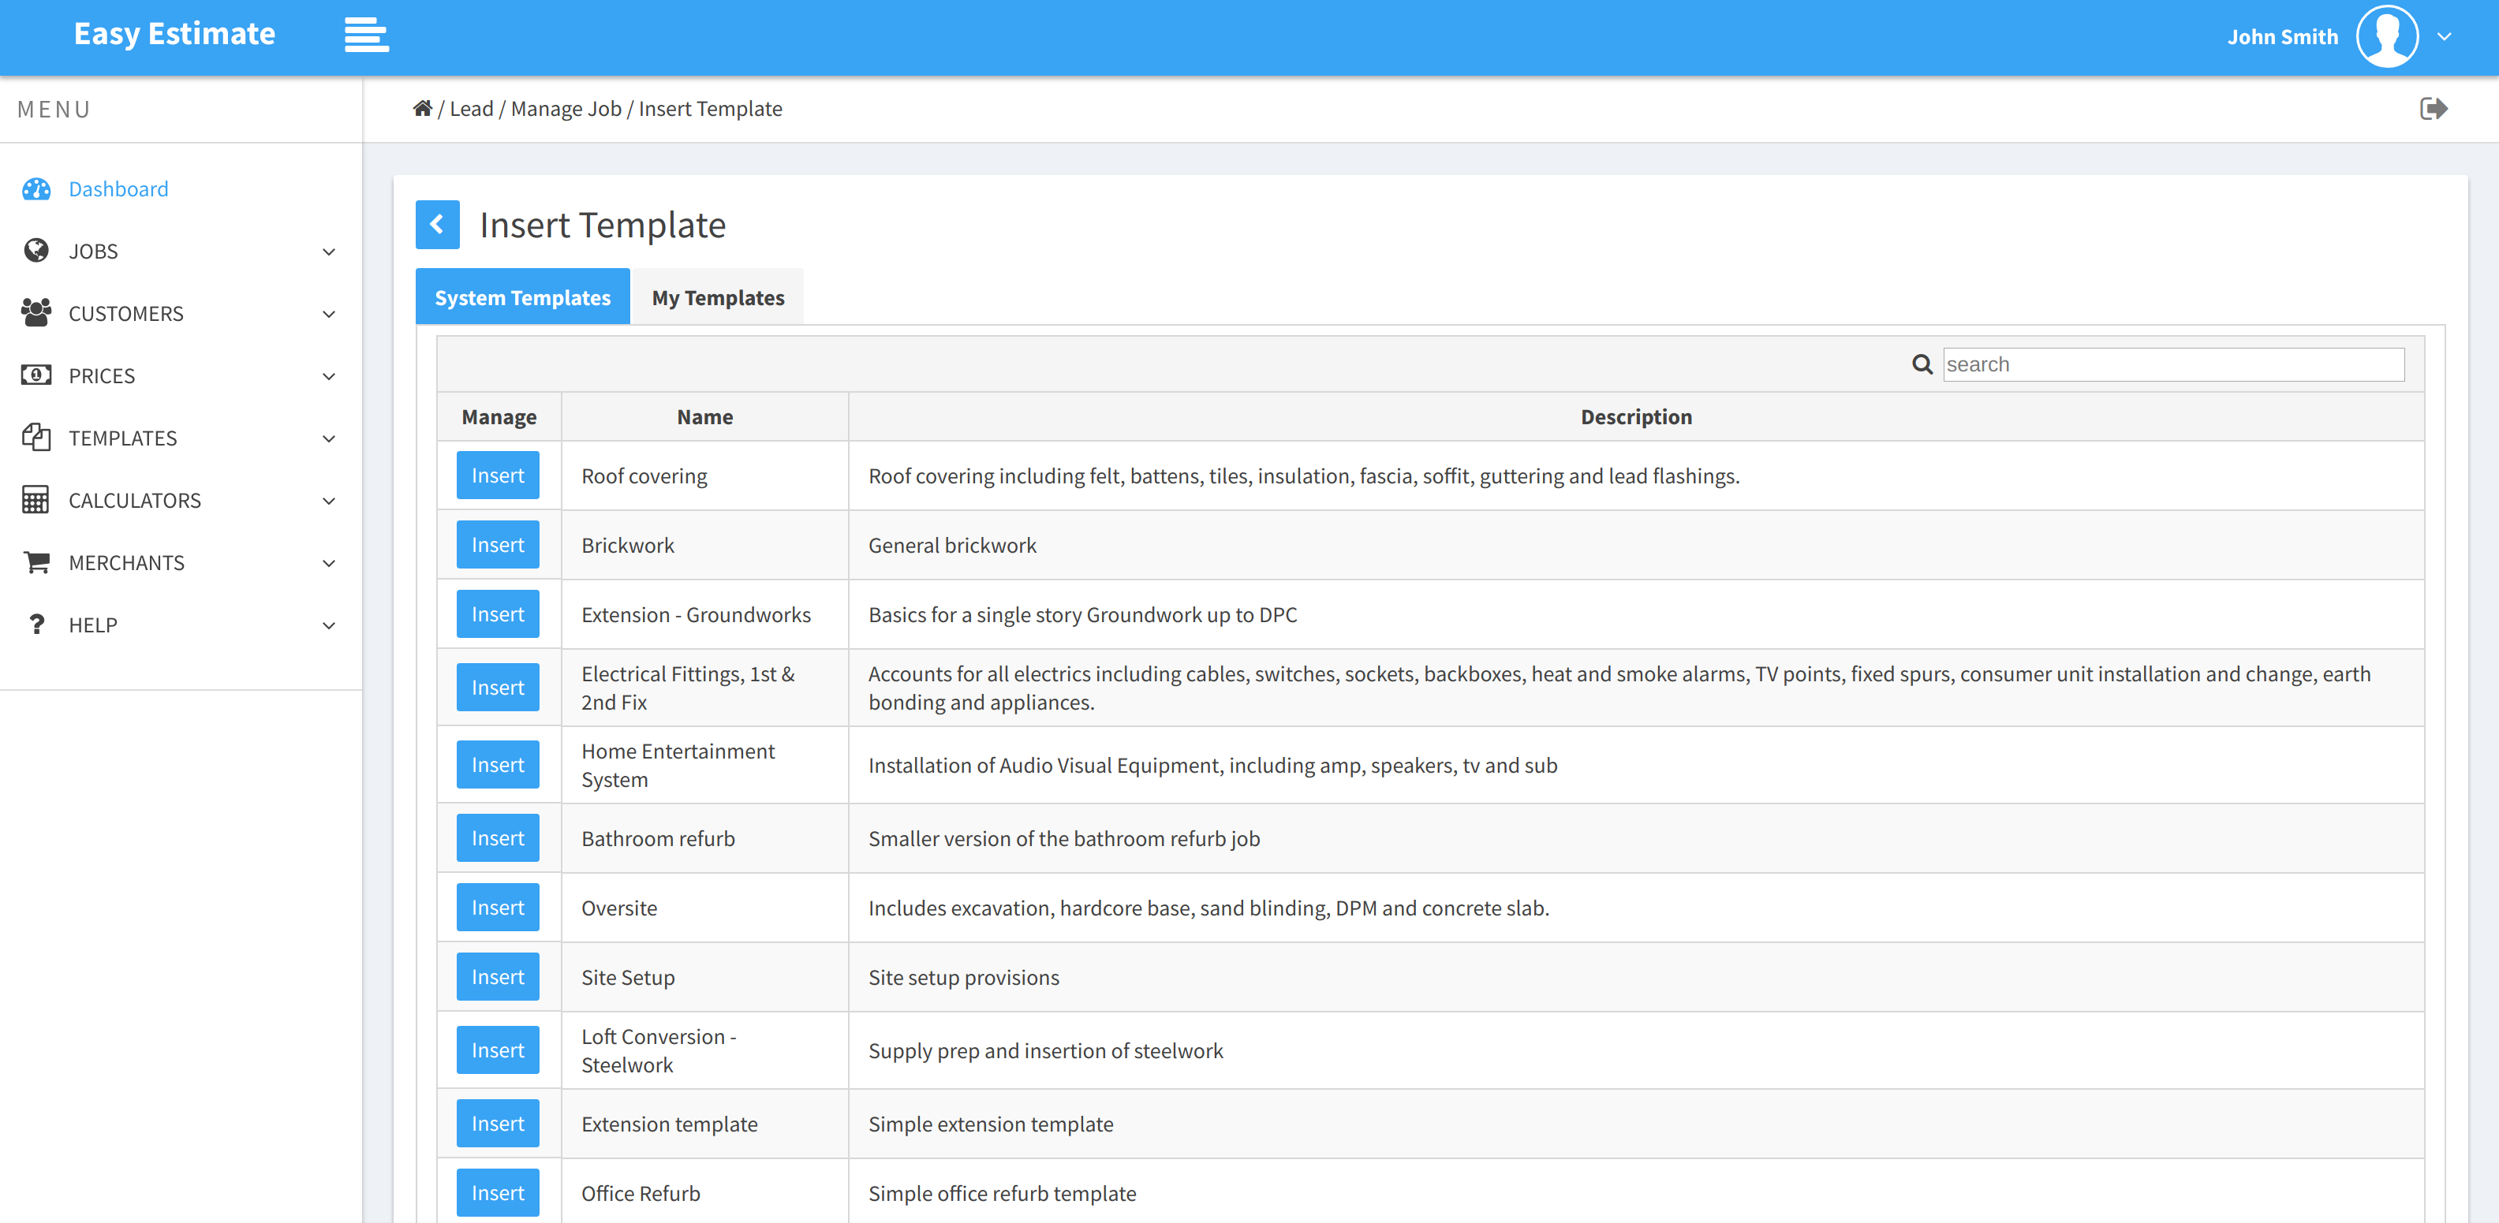Click the Jobs globe icon
Image resolution: width=2499 pixels, height=1223 pixels.
pyautogui.click(x=36, y=252)
